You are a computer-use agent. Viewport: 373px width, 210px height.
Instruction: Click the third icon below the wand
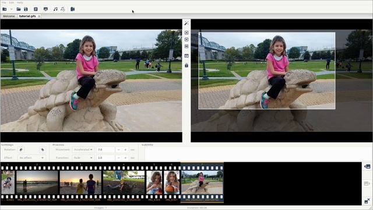point(186,46)
